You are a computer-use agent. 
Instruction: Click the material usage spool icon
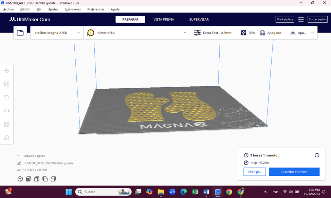coord(246,163)
